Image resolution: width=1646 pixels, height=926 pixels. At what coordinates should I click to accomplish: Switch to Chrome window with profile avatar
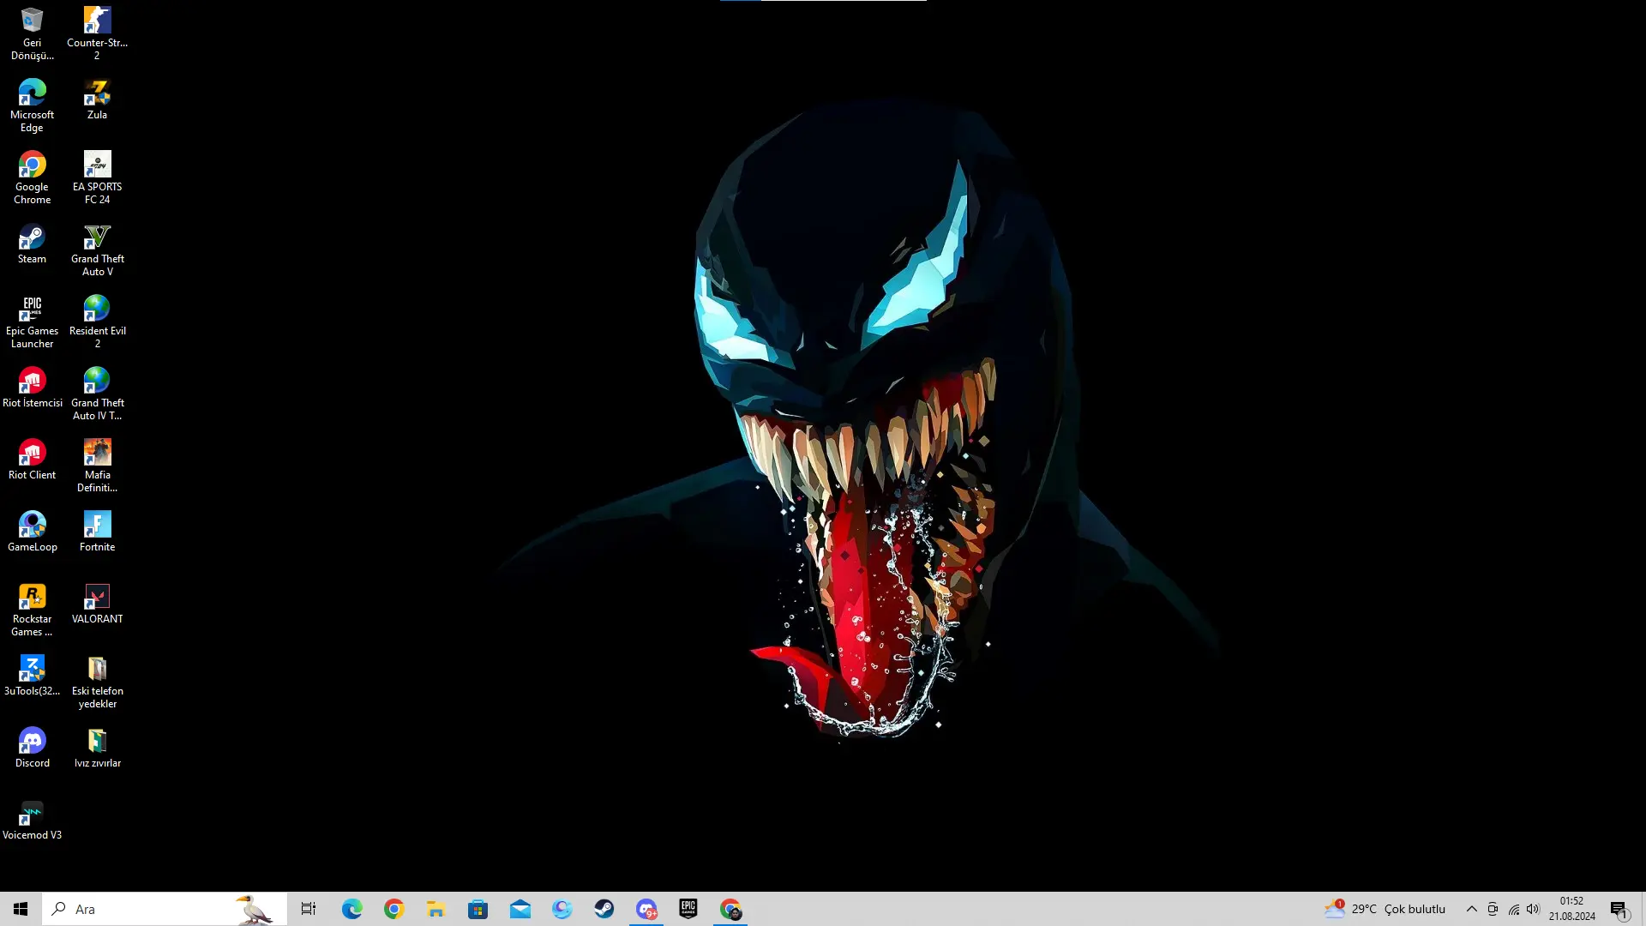[730, 909]
